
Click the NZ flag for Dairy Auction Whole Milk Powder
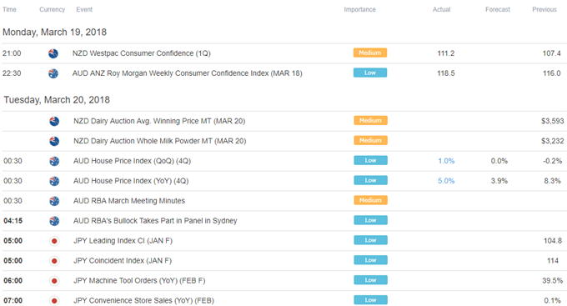tap(54, 141)
